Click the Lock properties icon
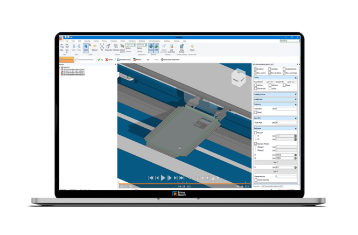The image size is (358, 235). [x=172, y=47]
